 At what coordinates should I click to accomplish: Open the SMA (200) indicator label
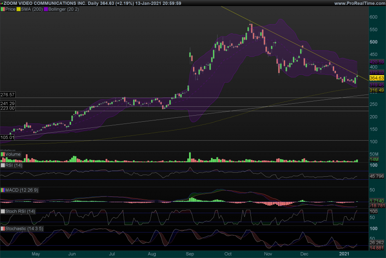(32, 9)
